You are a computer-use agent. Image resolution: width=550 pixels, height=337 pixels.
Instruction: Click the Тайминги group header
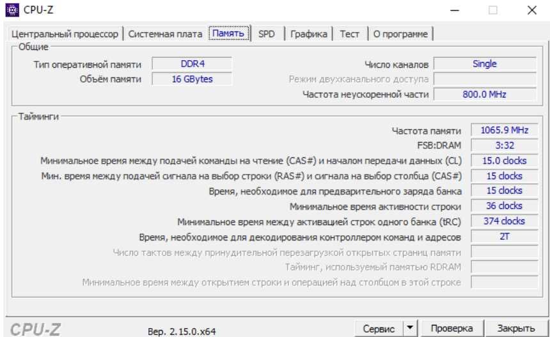(38, 116)
